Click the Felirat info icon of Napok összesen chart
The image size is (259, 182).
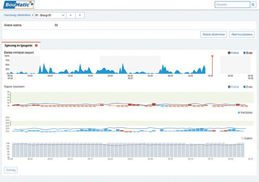pyautogui.click(x=229, y=87)
